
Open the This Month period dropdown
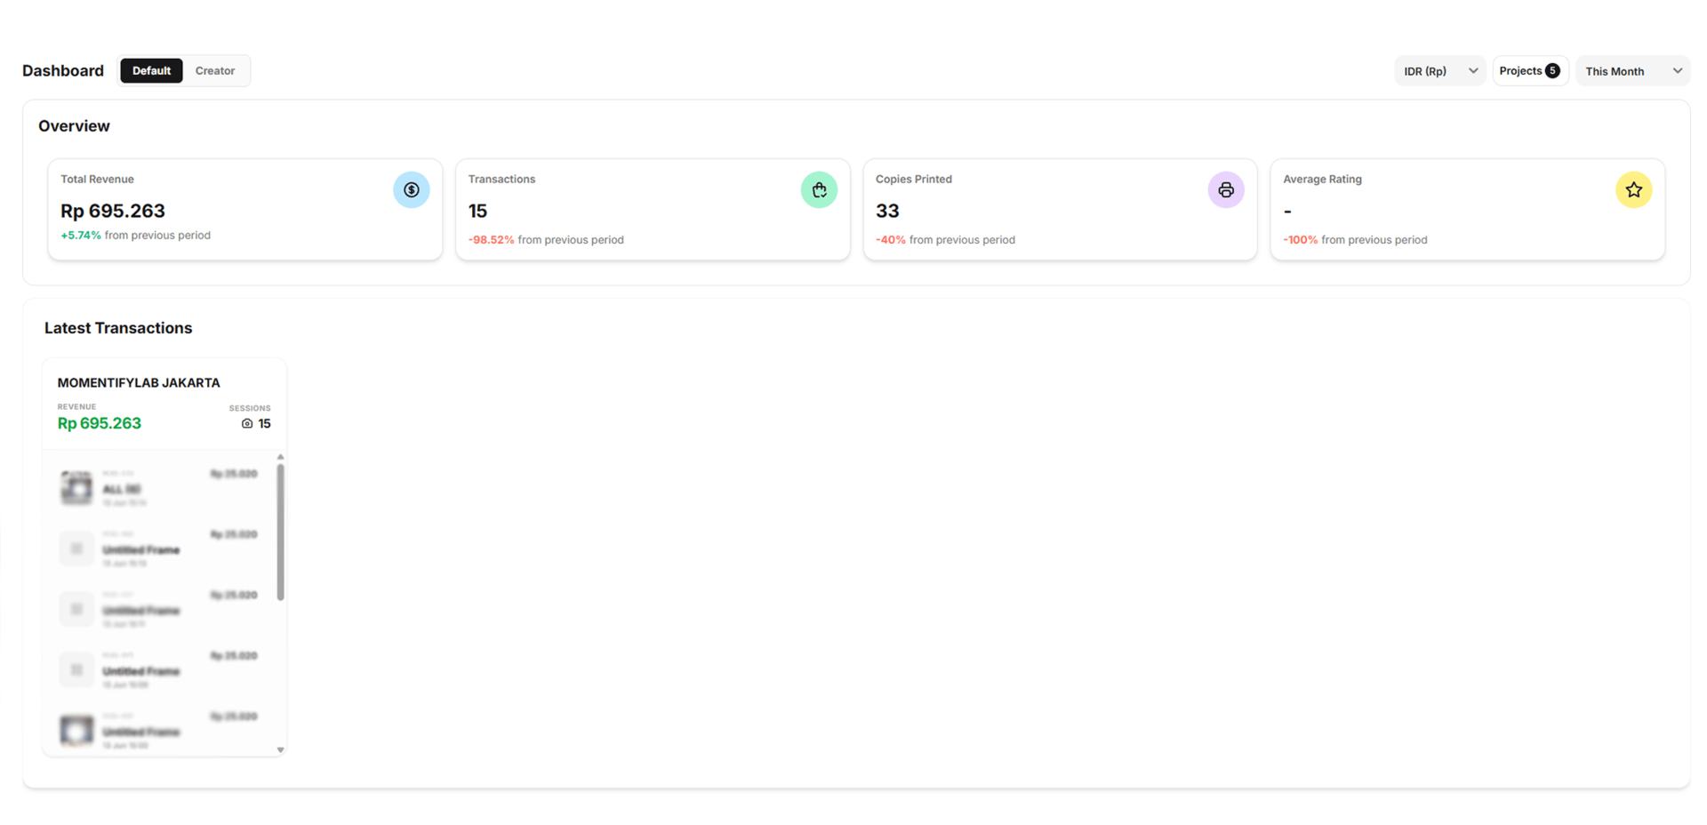coord(1632,71)
